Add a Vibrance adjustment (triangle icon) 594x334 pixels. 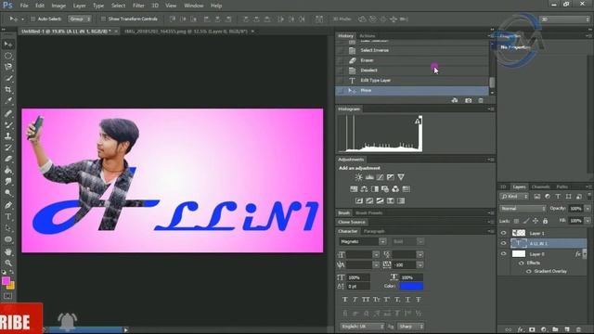coord(401,177)
